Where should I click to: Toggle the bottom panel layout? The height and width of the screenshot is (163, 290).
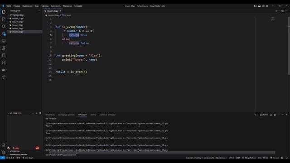pos(259,6)
